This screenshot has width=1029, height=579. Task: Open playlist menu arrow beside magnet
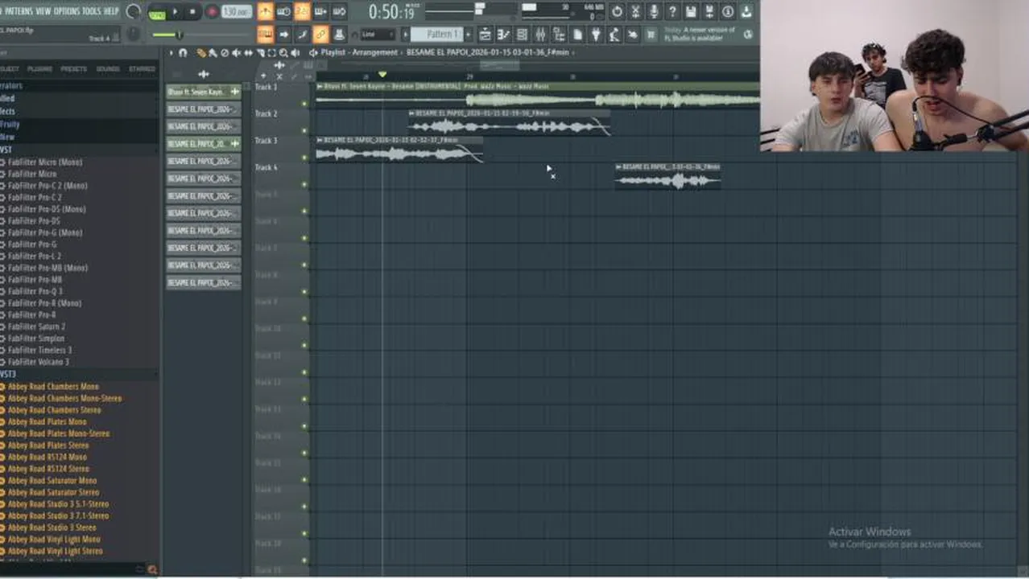171,52
